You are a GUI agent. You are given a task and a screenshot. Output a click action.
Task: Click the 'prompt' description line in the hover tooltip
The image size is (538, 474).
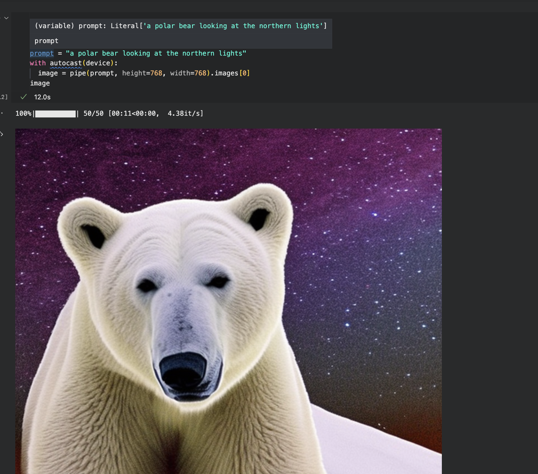point(47,41)
